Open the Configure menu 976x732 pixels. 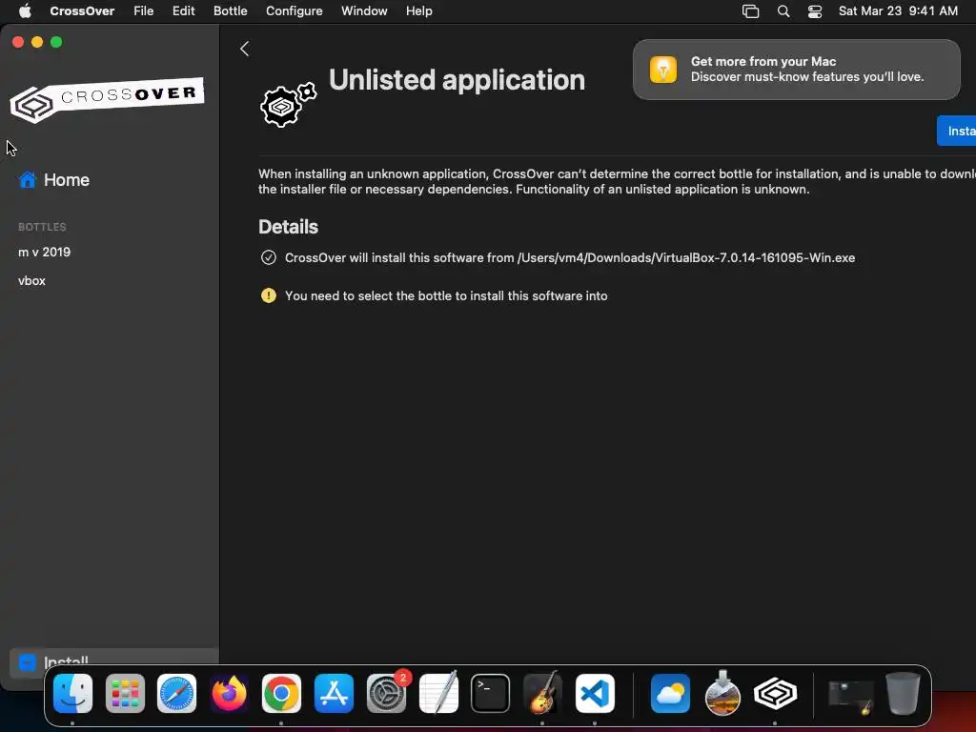coord(294,11)
